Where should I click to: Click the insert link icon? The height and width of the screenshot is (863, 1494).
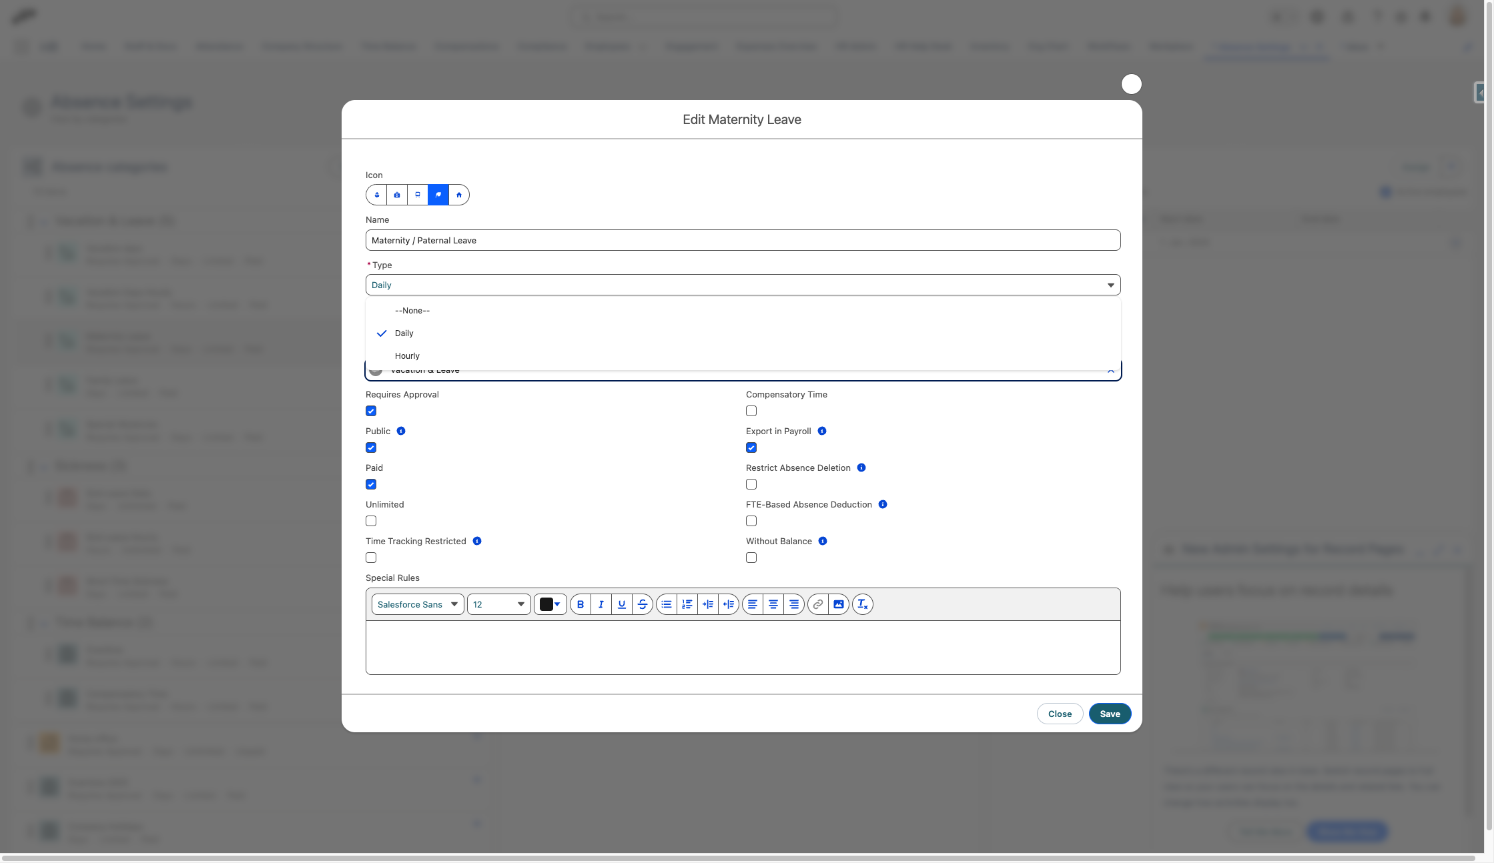[x=818, y=604]
